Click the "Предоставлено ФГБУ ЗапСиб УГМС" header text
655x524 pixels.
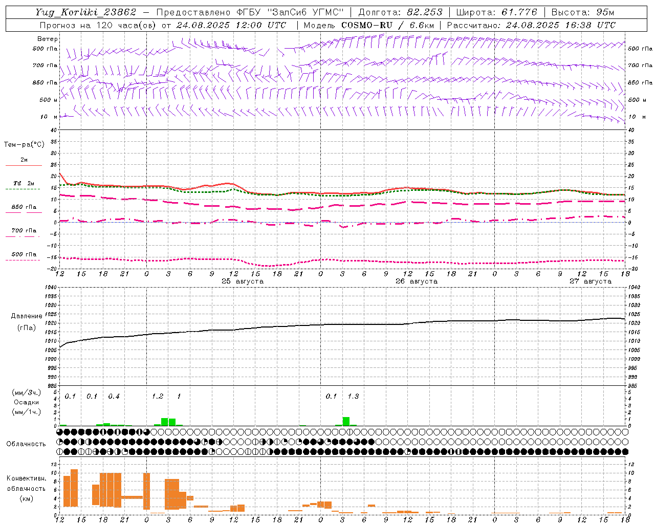[x=250, y=12]
